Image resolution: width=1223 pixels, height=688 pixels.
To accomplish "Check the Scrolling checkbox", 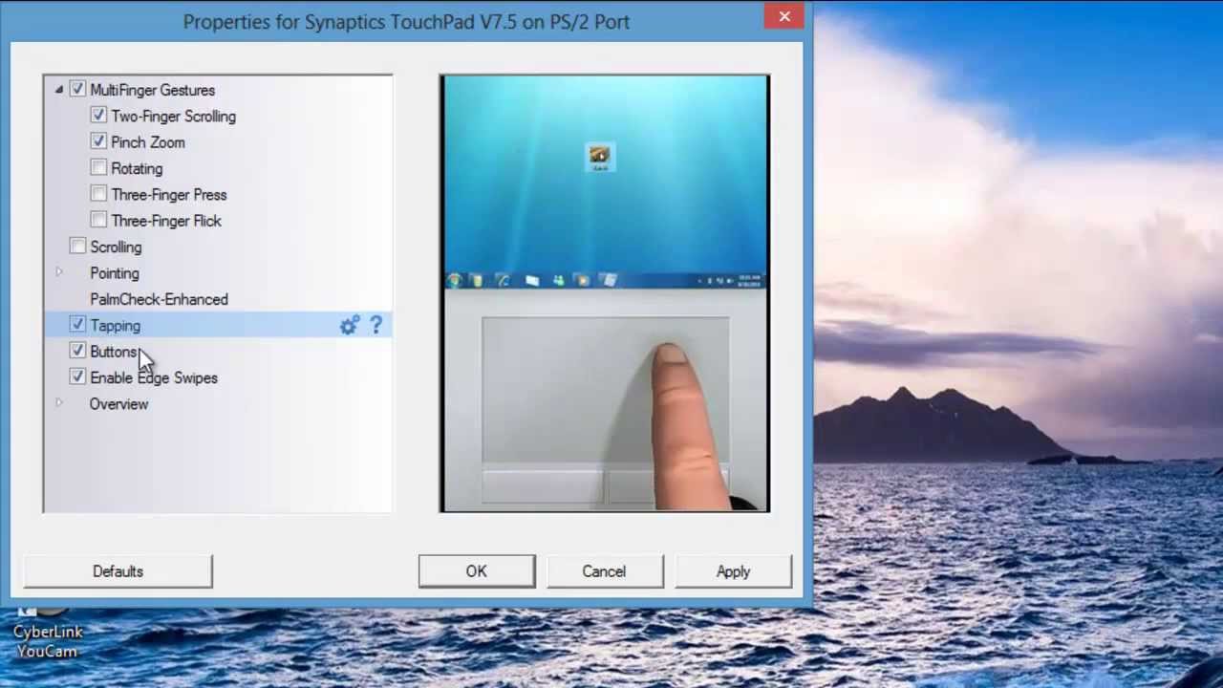I will click(77, 247).
